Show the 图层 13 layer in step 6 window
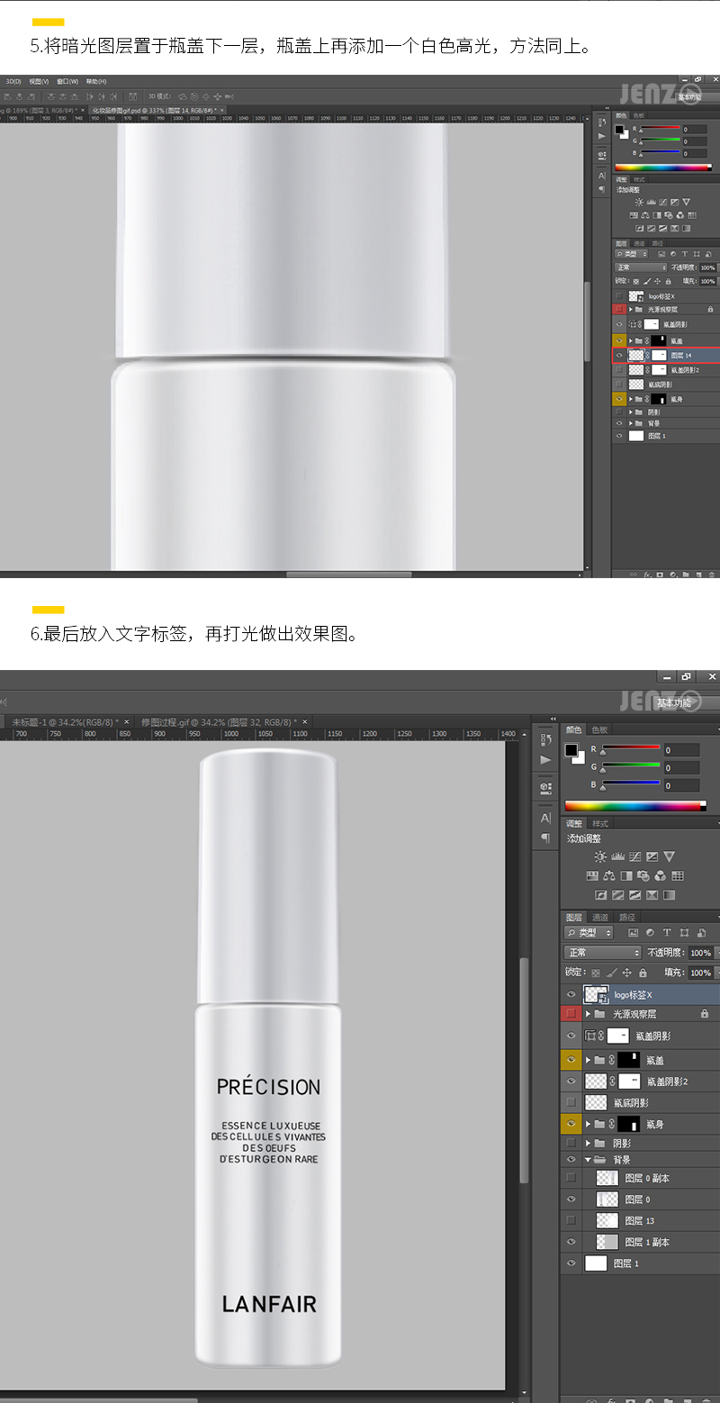The width and height of the screenshot is (720, 1403). pos(571,1220)
